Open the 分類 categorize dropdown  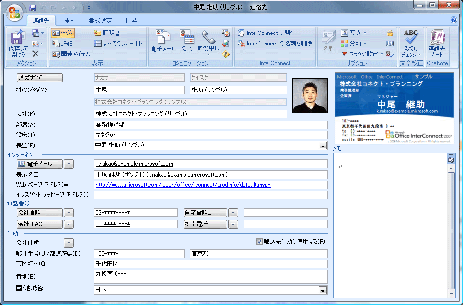[x=354, y=44]
